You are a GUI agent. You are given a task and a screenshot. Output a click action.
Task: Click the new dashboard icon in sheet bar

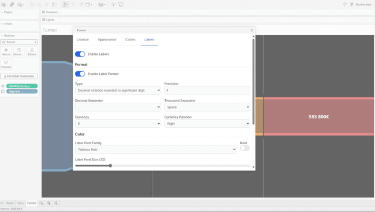click(49, 203)
